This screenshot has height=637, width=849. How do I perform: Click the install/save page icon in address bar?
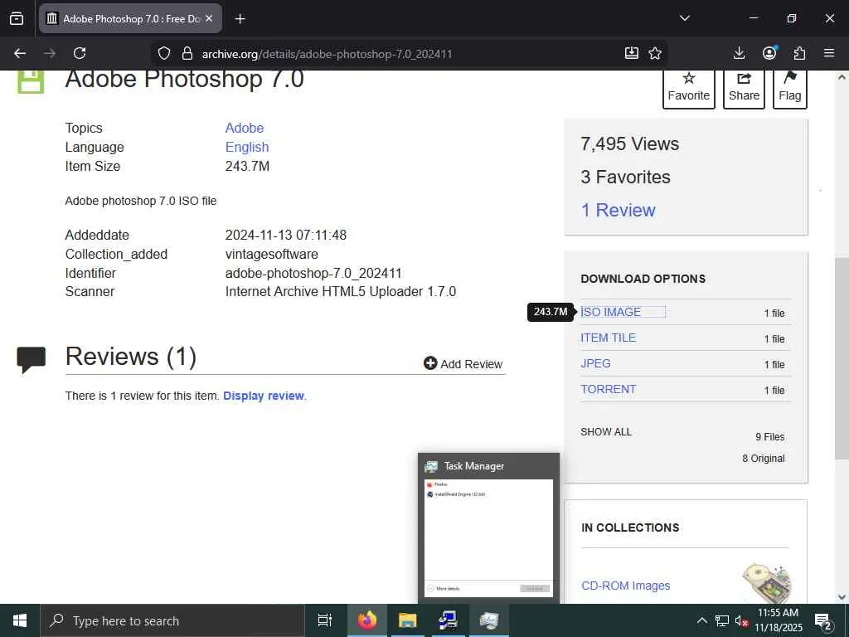coord(631,53)
